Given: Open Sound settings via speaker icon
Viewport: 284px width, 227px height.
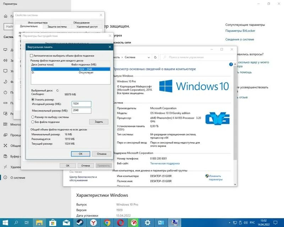Looking at the screenshot, I should click(x=5, y=60).
